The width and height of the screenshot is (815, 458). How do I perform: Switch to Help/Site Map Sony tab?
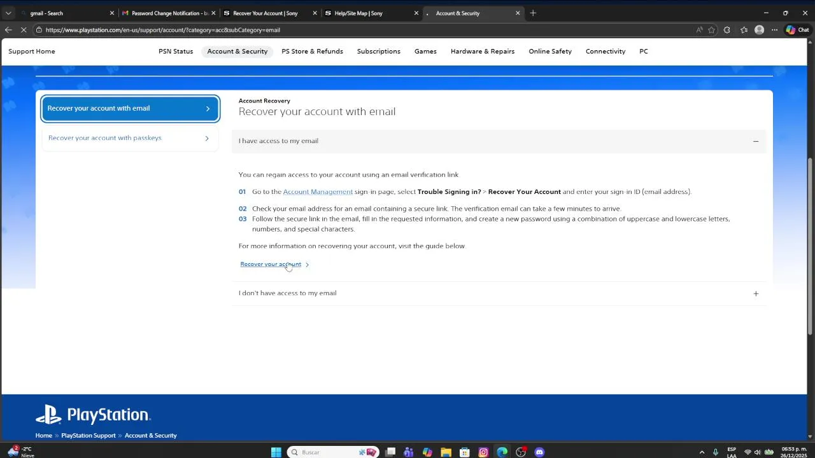pos(372,13)
